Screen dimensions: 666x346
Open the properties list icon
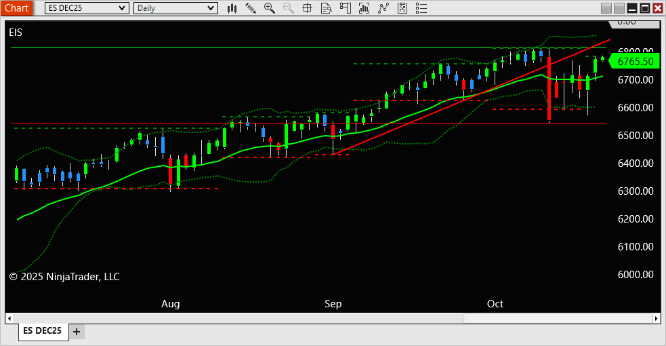pyautogui.click(x=421, y=8)
